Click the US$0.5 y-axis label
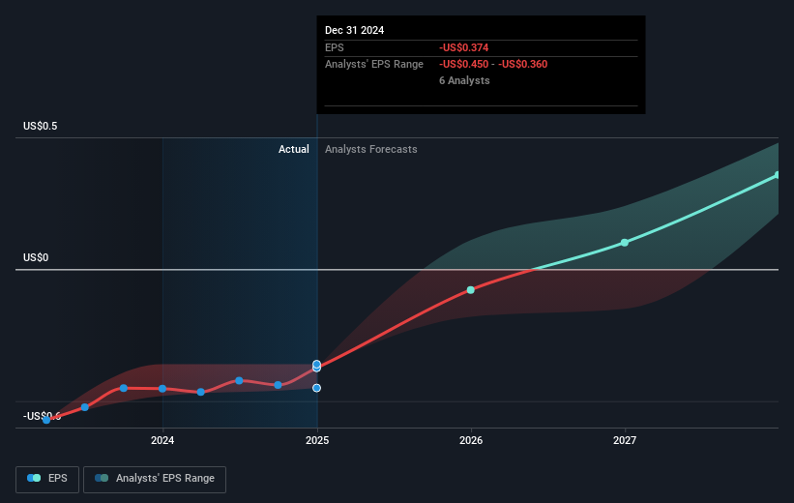 (x=40, y=126)
